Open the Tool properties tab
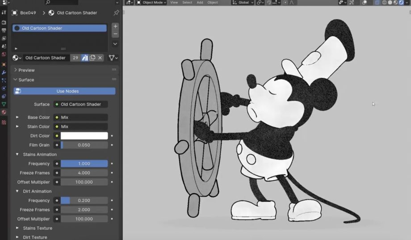The height and width of the screenshot is (240, 411). (x=4, y=12)
